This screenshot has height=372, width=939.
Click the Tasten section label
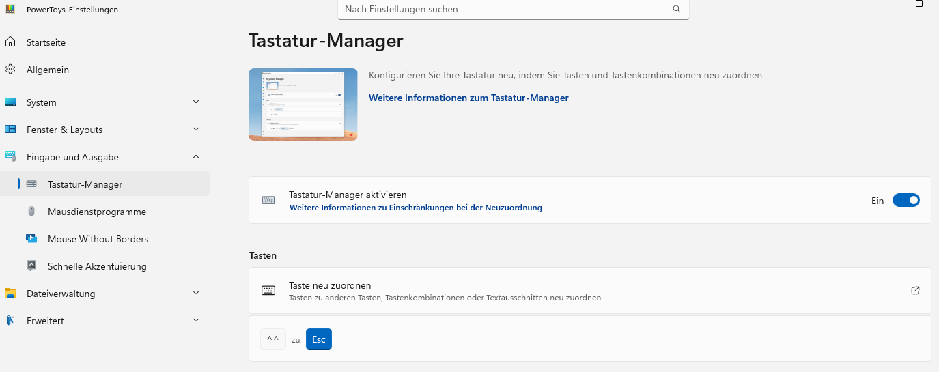(x=263, y=255)
